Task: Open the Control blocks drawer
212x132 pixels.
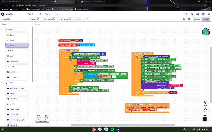Action: (x=17, y=35)
